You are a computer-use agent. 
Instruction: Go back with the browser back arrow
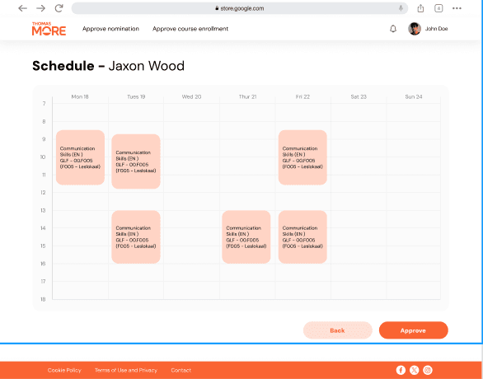pyautogui.click(x=22, y=8)
